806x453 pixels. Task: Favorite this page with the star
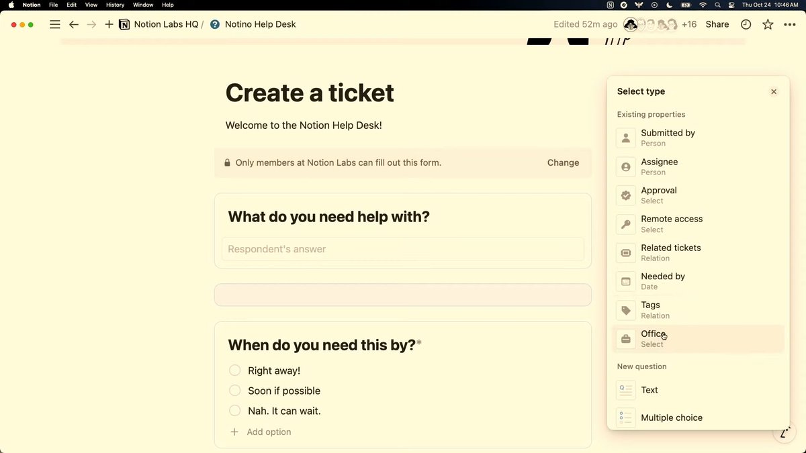768,24
